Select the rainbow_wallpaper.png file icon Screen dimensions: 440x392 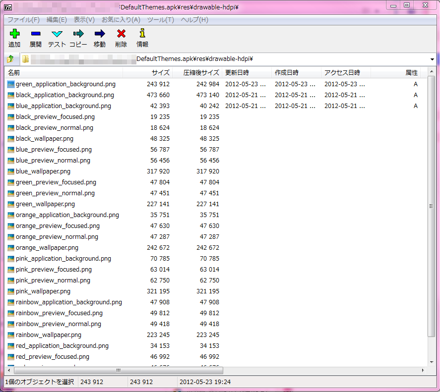[x=10, y=335]
